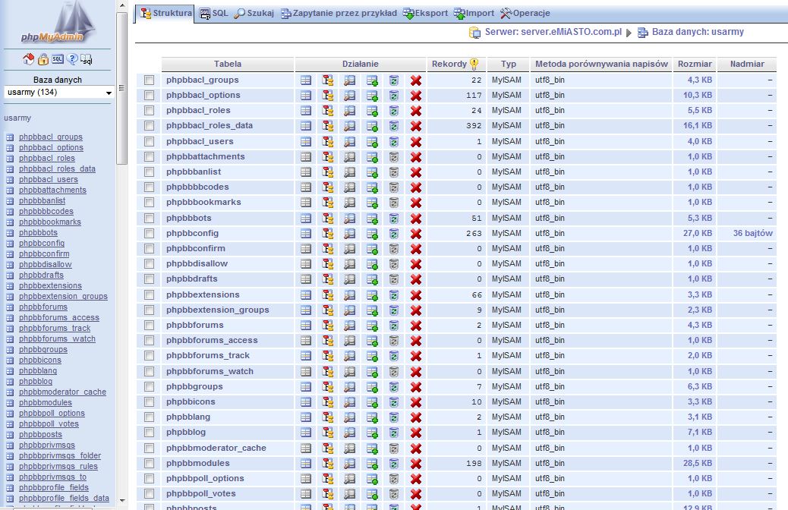Click the padlock logout icon

[43, 59]
